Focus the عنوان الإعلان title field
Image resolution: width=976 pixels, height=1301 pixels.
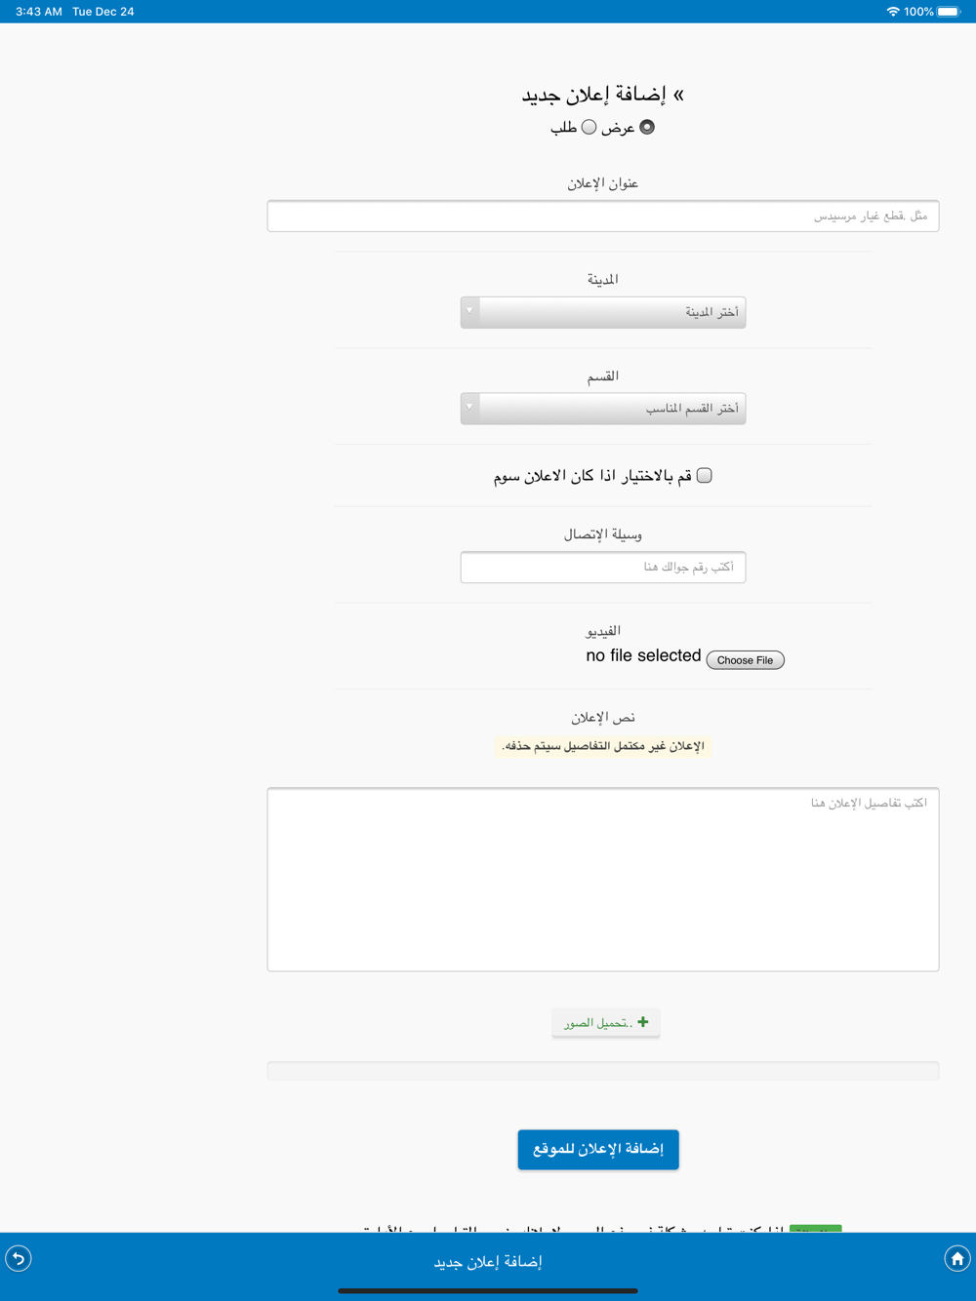pos(603,217)
